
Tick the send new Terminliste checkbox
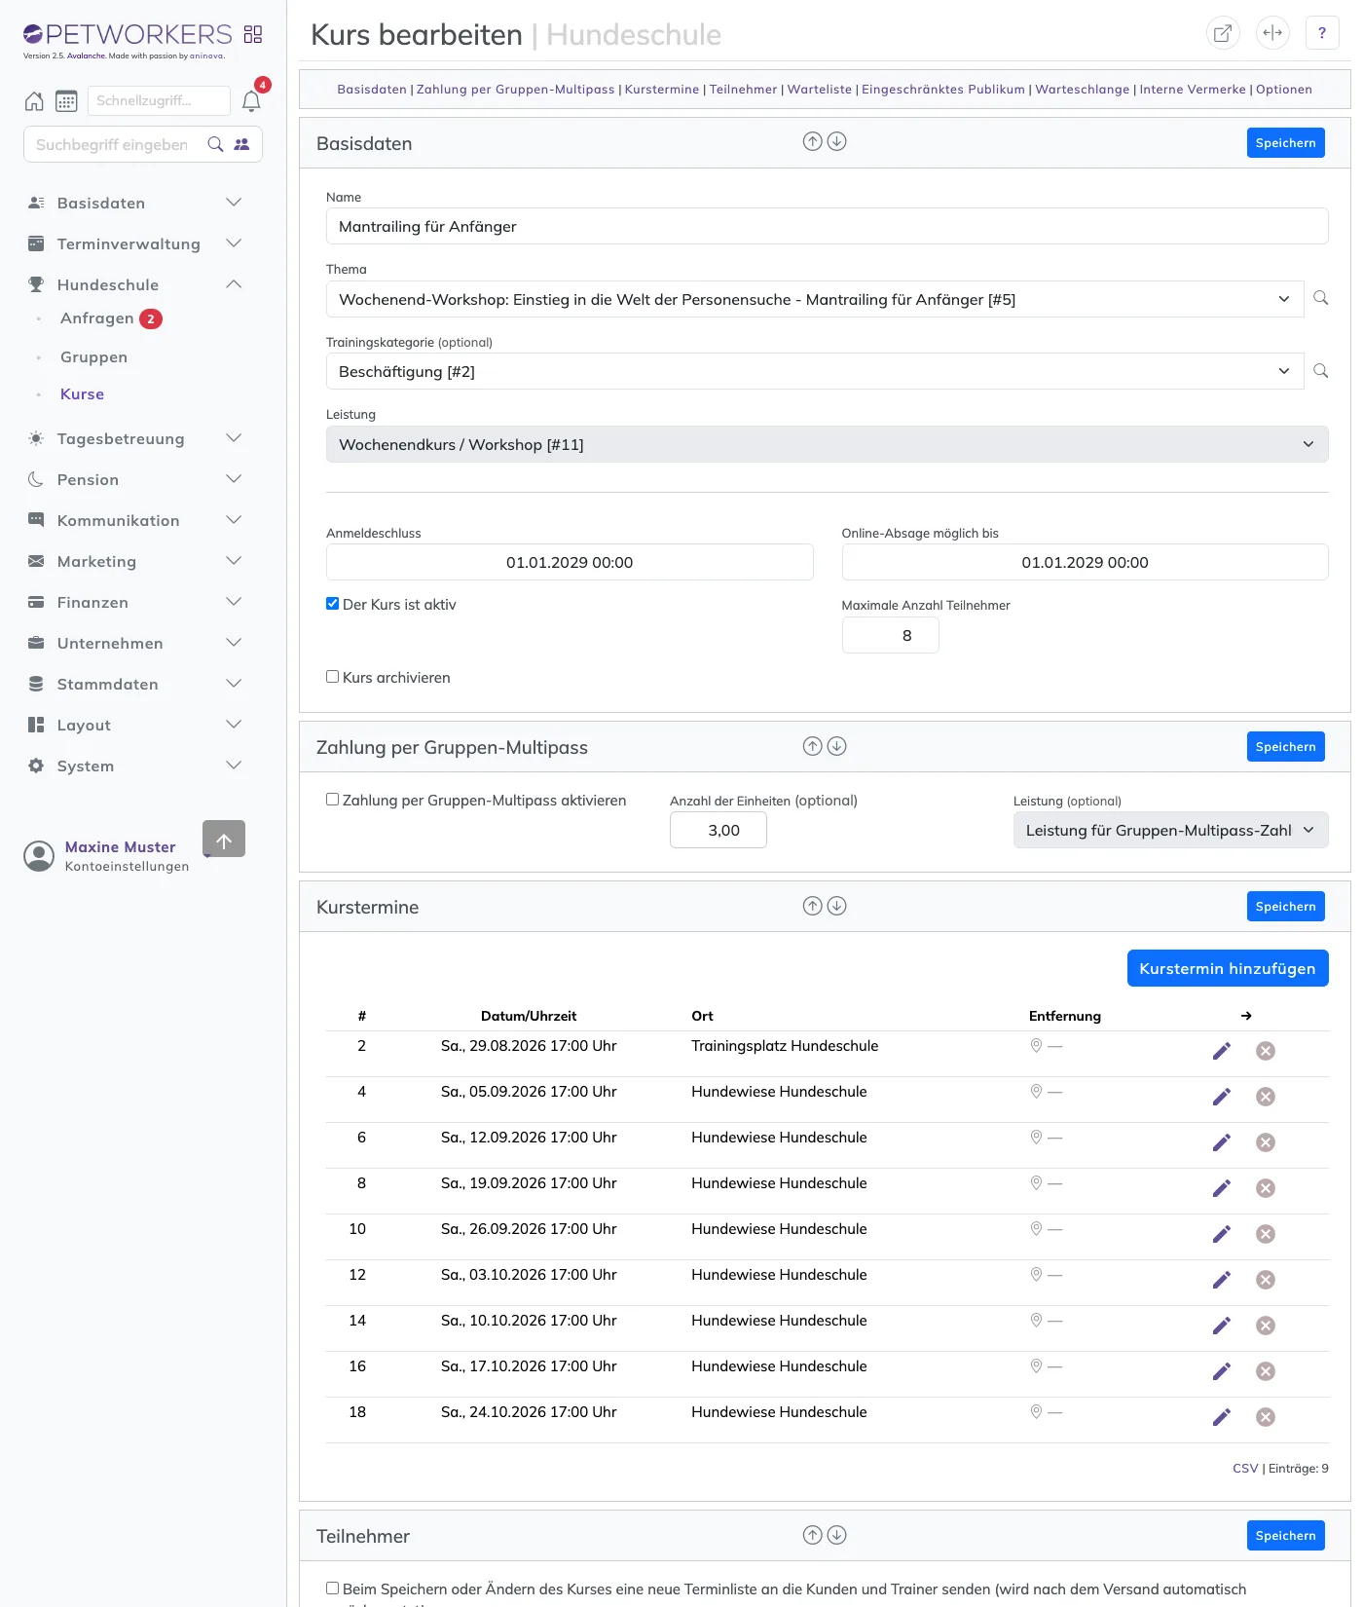coord(333,1588)
